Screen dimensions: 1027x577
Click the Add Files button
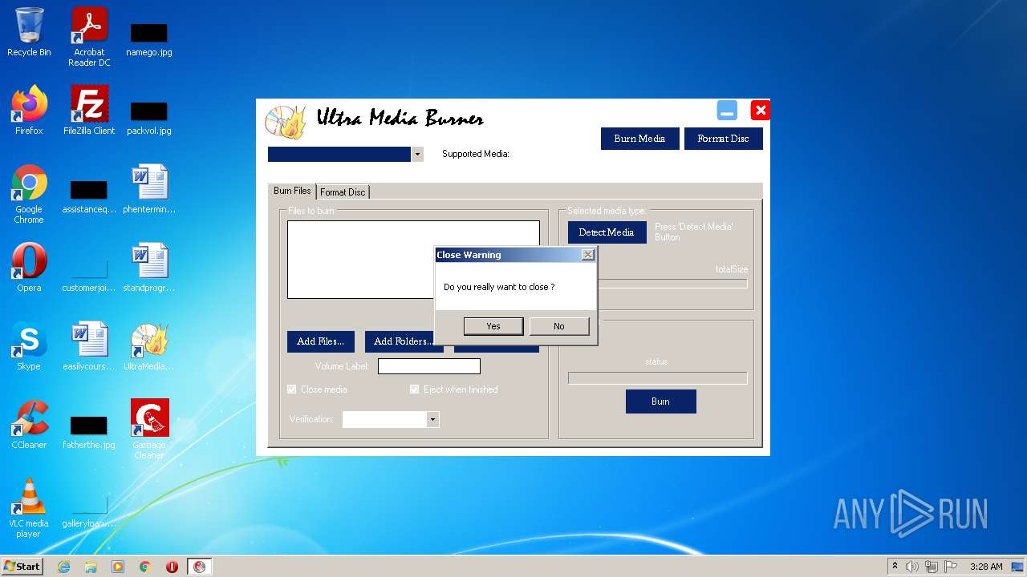pos(321,341)
